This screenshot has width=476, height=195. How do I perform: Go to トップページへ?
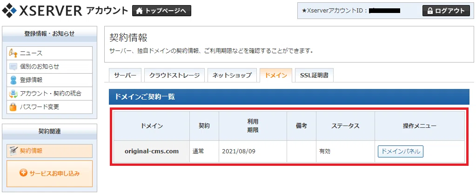(x=161, y=11)
